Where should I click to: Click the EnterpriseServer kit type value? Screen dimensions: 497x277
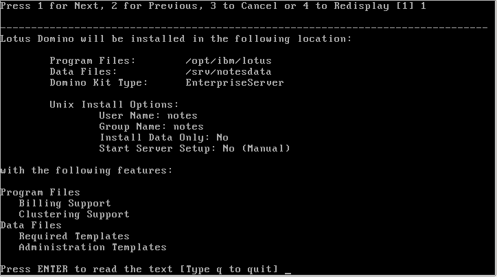click(x=235, y=83)
